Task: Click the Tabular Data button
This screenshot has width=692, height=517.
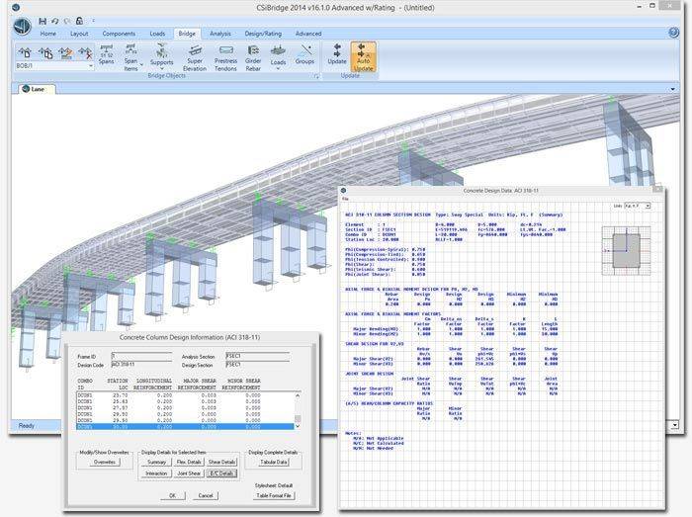Action: coord(274,462)
